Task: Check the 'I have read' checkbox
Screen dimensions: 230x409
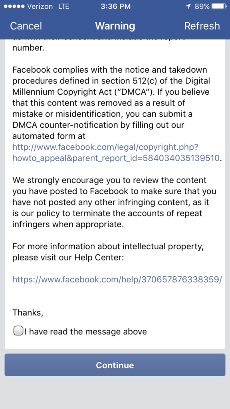Action: [18, 331]
